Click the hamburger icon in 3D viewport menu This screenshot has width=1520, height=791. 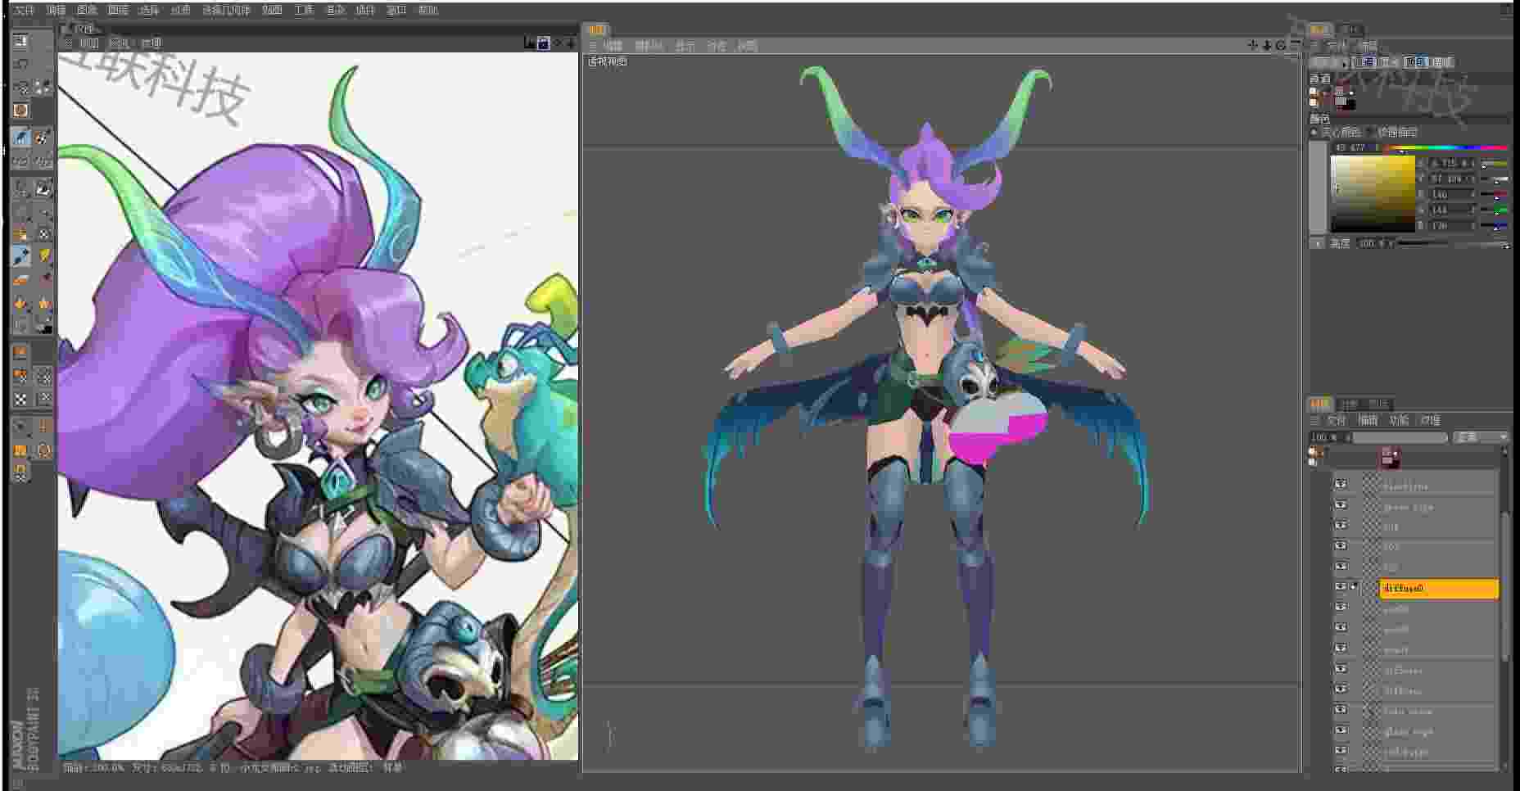tap(593, 46)
